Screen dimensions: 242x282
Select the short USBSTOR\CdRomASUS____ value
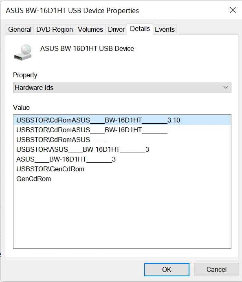122,140
